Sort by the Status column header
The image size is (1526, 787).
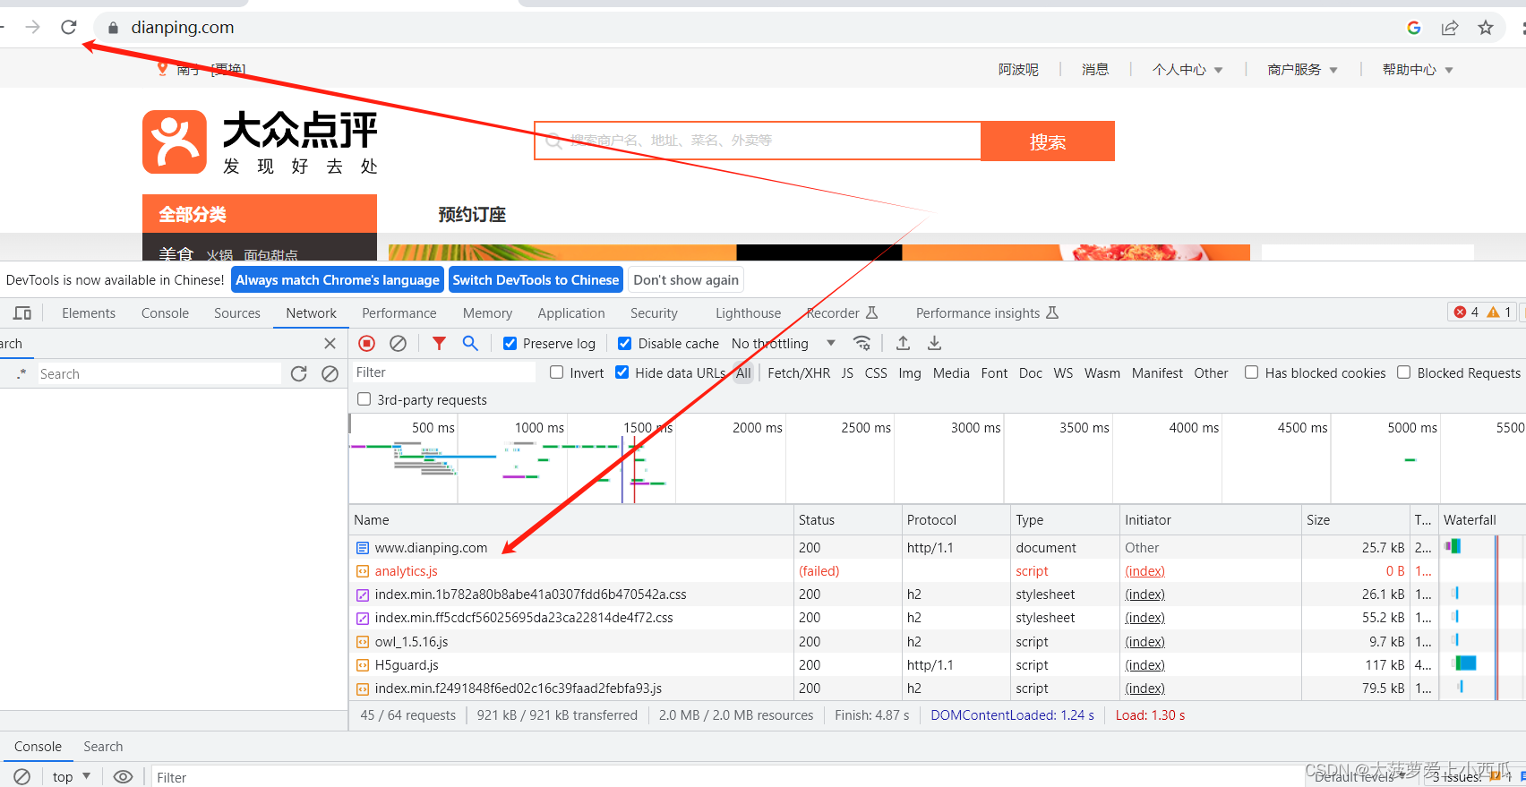click(847, 519)
